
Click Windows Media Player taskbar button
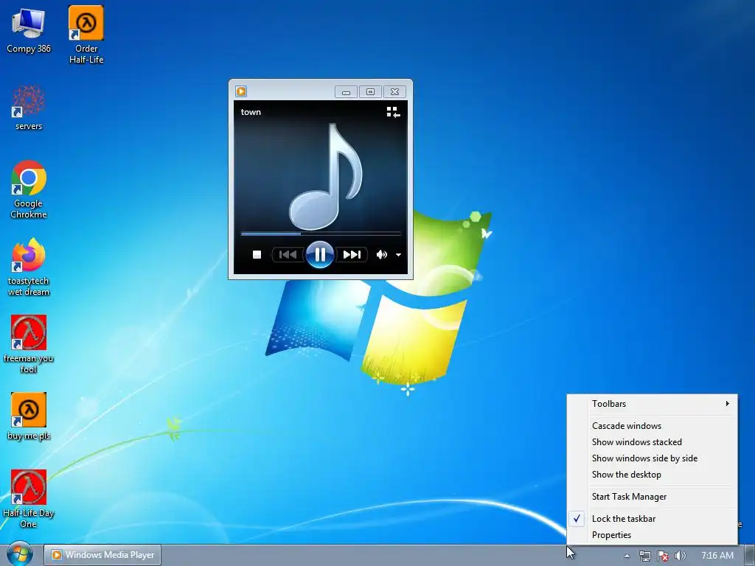coord(102,555)
